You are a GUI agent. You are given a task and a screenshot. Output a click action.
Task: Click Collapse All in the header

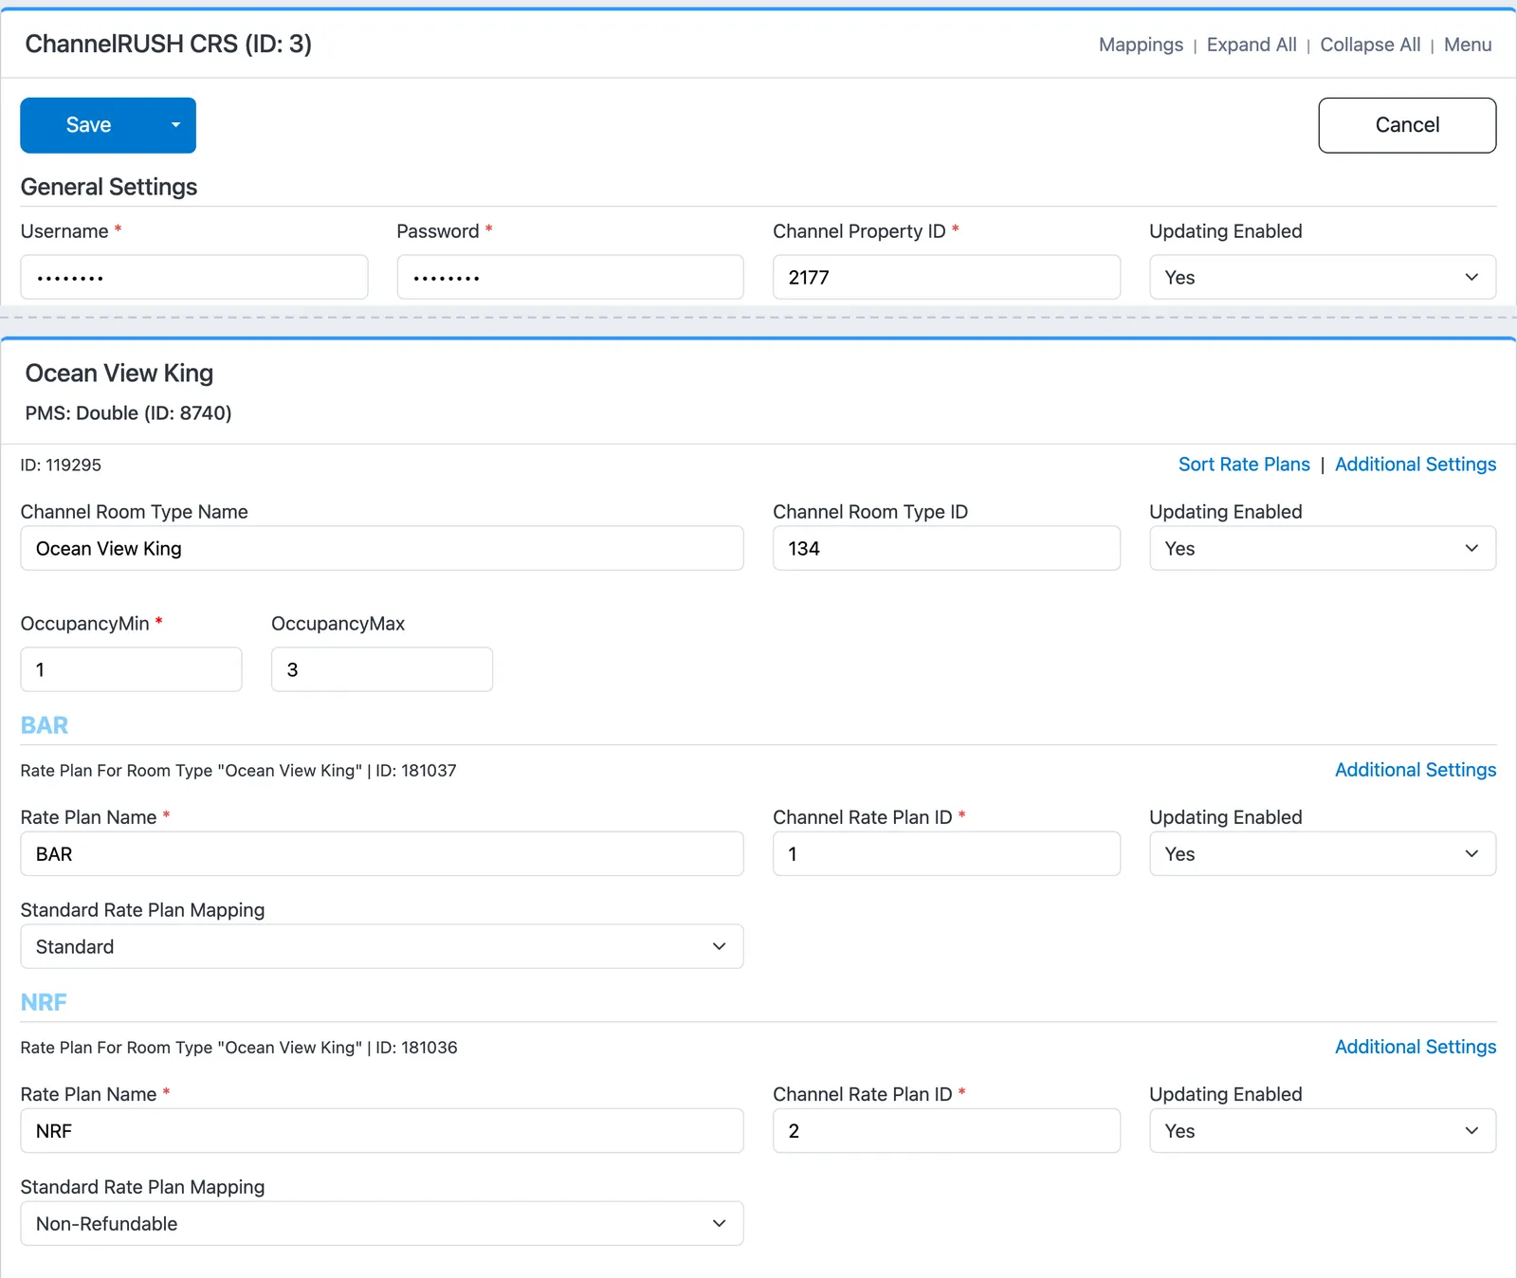(x=1370, y=45)
